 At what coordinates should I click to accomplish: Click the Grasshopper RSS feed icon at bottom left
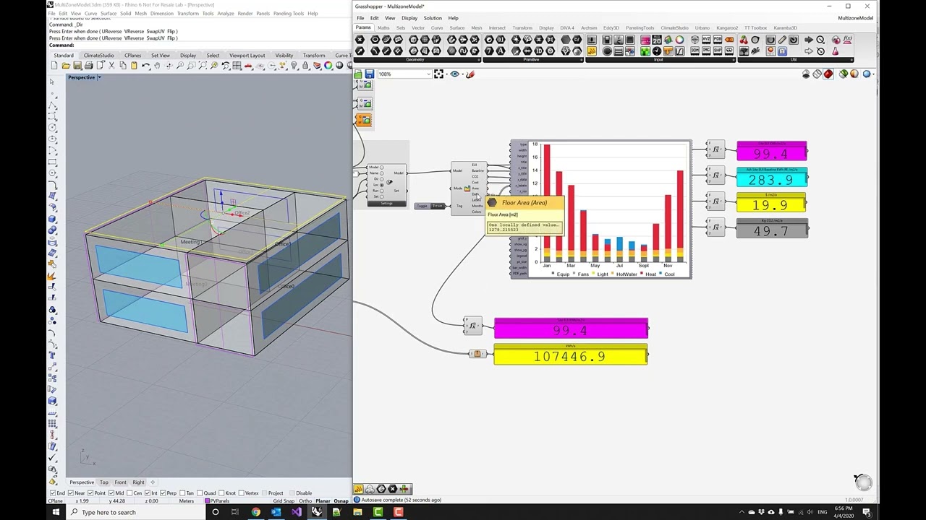[358, 489]
